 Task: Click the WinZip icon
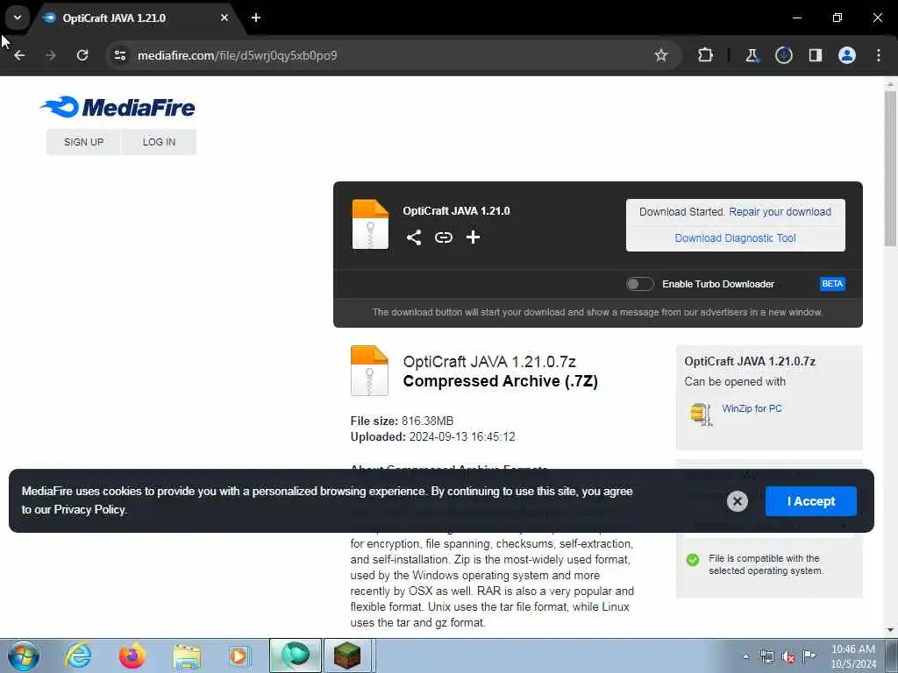[702, 414]
